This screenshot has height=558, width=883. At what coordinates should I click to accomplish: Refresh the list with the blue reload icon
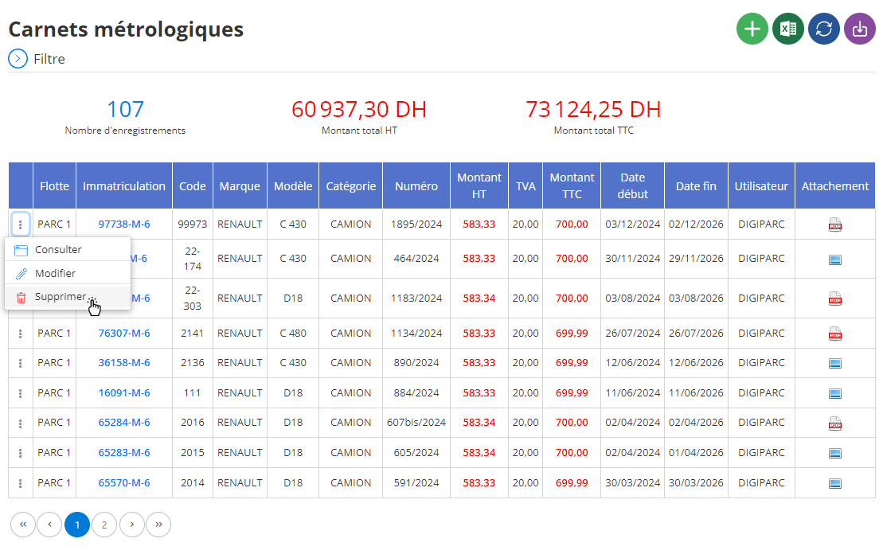click(824, 29)
